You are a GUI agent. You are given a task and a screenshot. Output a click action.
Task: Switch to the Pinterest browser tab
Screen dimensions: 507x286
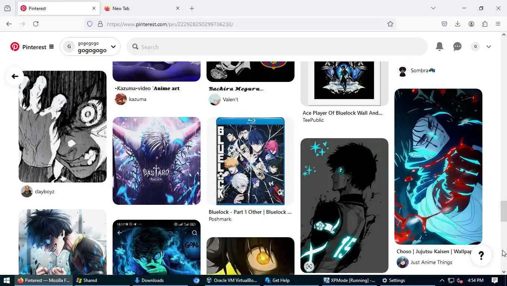click(x=58, y=8)
